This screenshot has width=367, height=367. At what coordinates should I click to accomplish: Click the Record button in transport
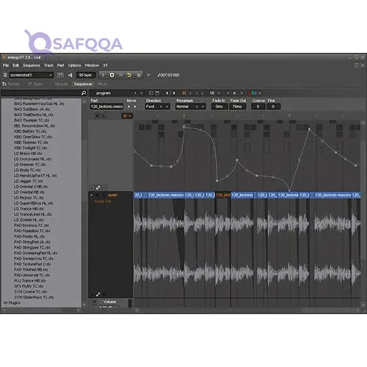139,75
